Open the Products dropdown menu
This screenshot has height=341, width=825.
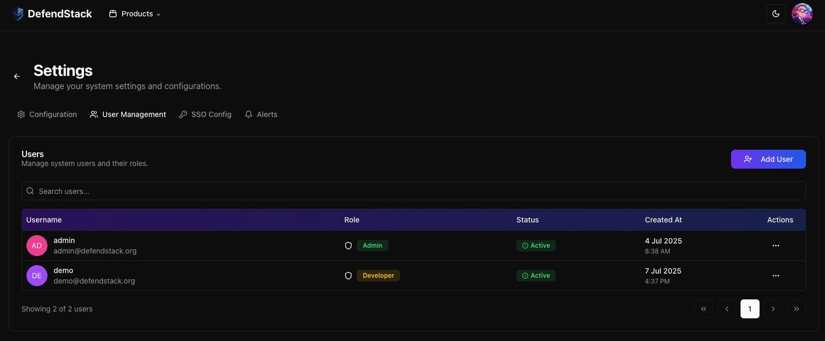[135, 14]
